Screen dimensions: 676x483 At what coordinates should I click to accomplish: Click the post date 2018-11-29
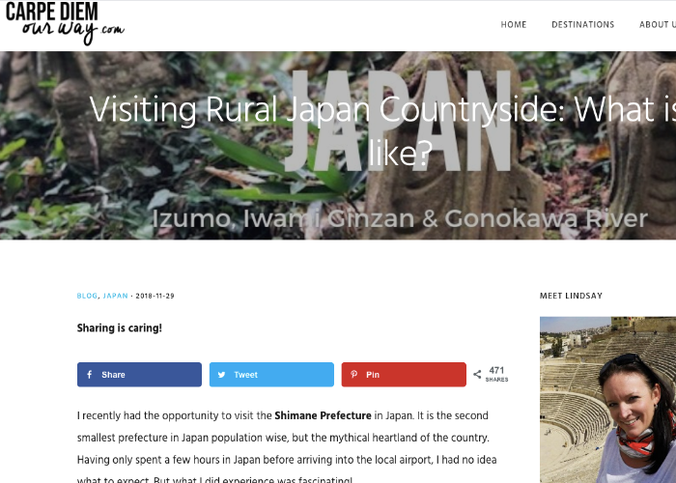click(x=155, y=296)
